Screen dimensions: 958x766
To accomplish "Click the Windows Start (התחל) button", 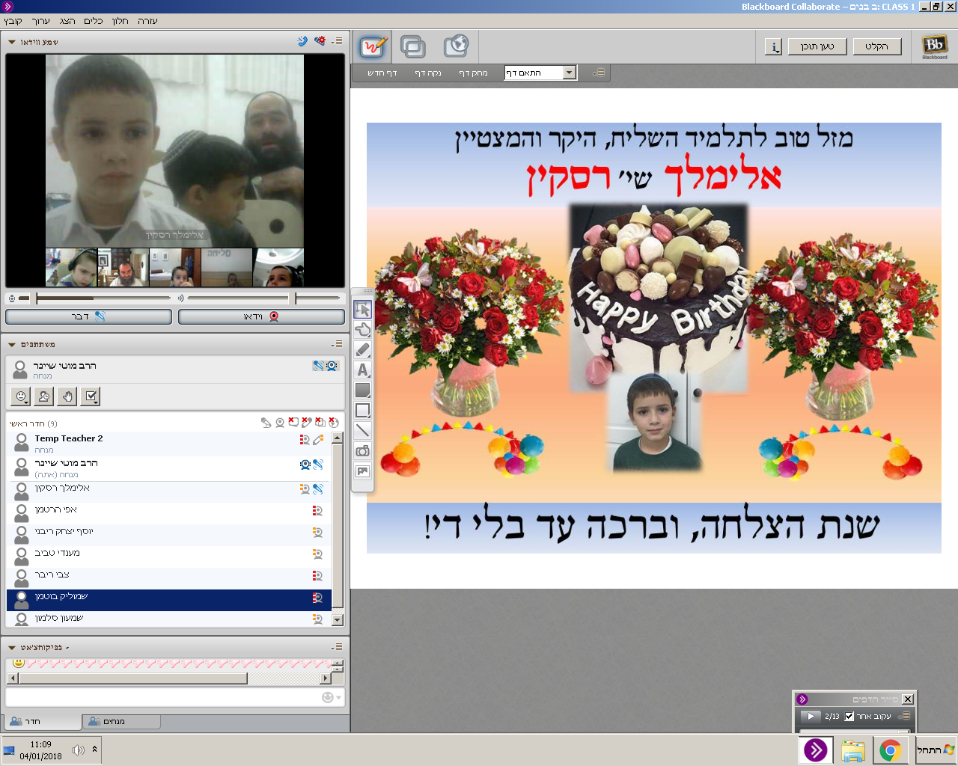I will click(936, 750).
